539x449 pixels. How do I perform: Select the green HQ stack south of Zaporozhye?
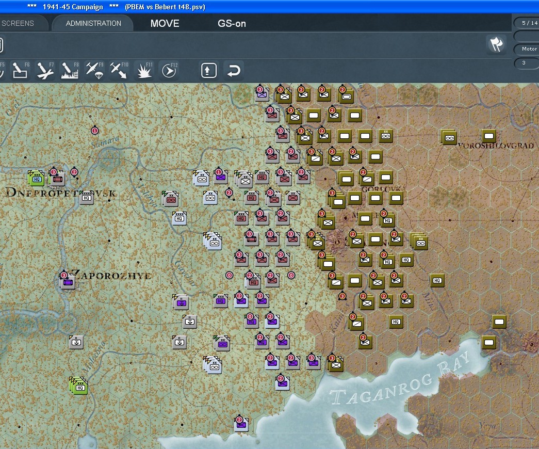click(x=79, y=386)
